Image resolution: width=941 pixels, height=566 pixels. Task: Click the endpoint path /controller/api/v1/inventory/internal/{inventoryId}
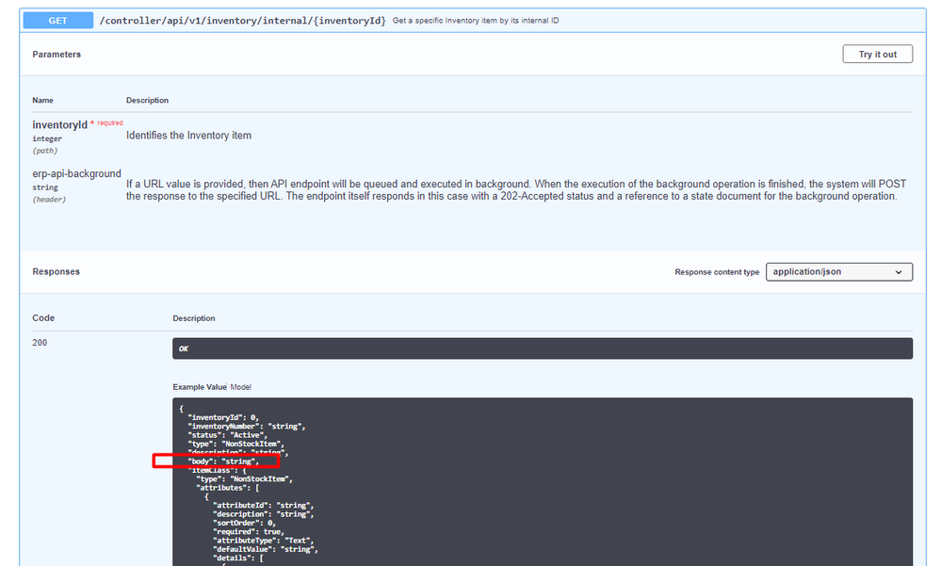(242, 21)
